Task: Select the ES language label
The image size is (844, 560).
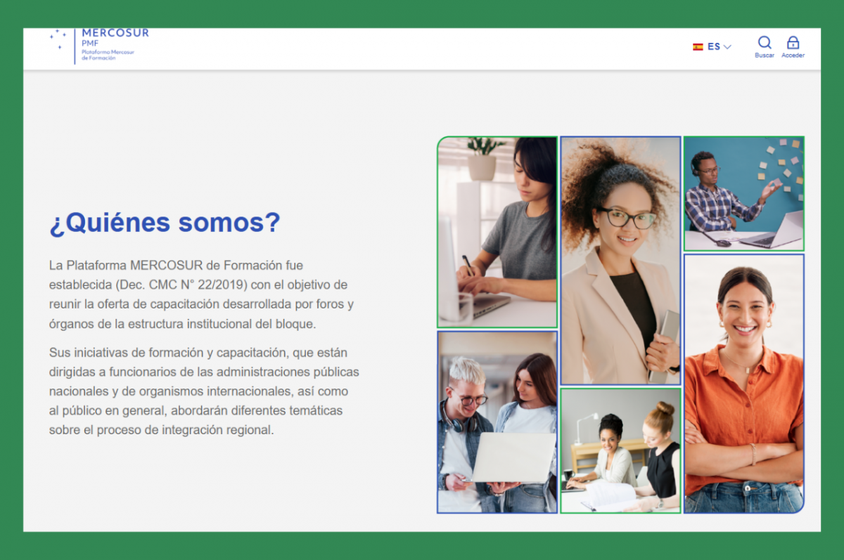Action: pos(714,47)
